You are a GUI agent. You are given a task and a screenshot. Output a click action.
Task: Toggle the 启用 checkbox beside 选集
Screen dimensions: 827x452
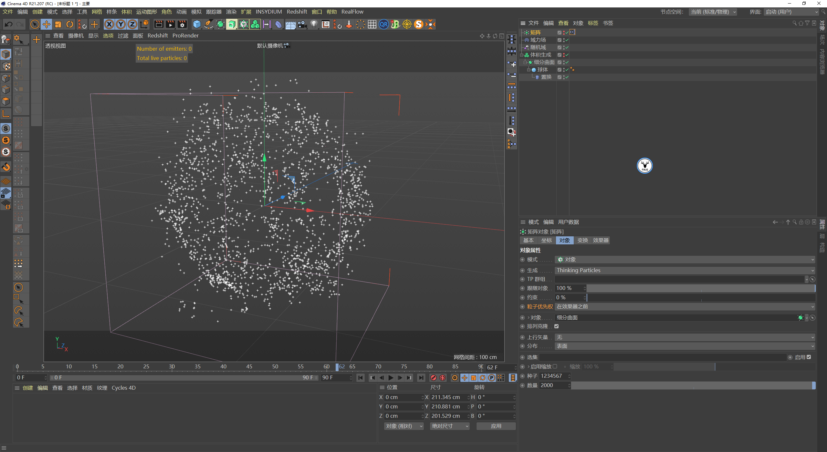(x=809, y=357)
